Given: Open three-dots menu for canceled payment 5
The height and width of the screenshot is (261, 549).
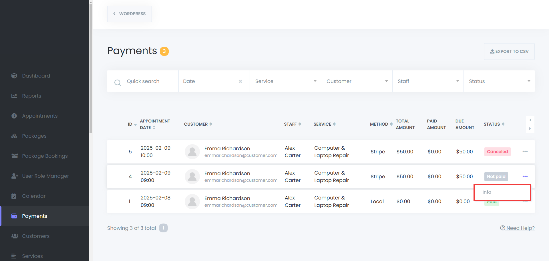Looking at the screenshot, I should (x=525, y=152).
